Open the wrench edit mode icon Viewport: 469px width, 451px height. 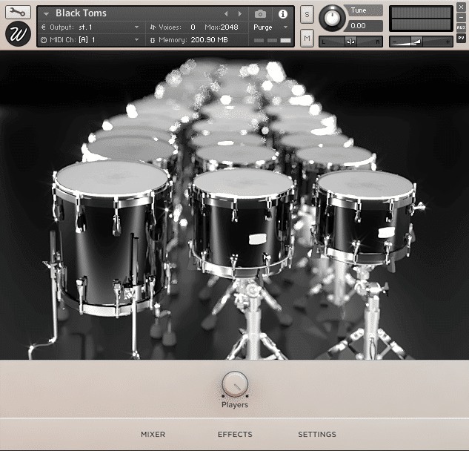(x=19, y=13)
